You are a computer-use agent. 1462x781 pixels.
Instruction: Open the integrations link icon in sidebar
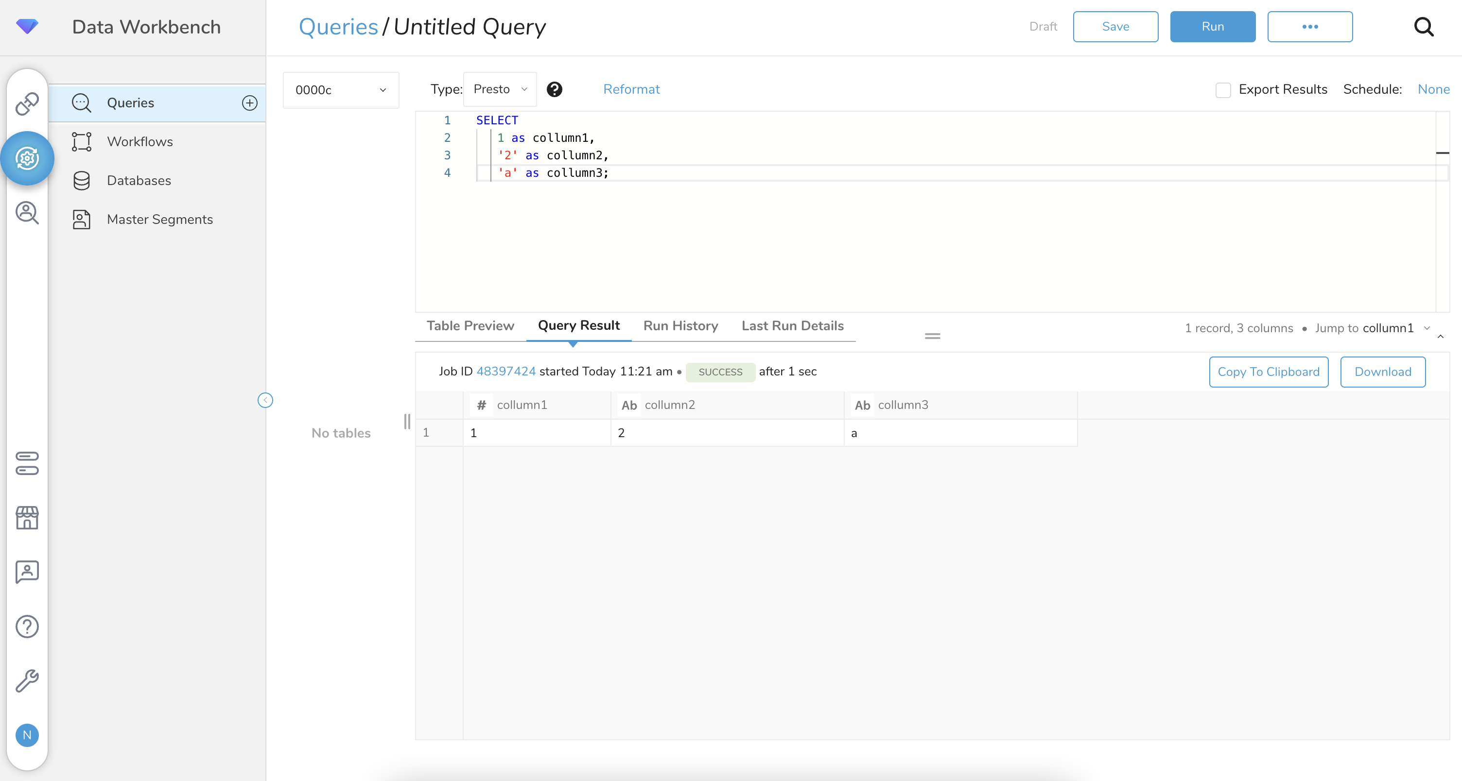[x=27, y=104]
